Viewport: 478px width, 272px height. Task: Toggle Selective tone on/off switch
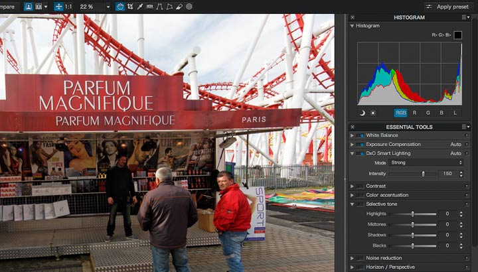point(360,204)
